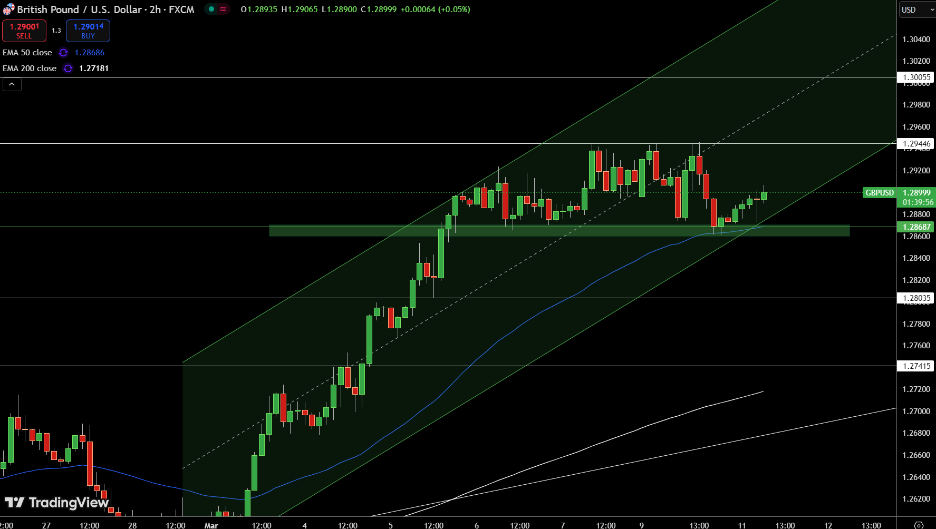Viewport: 936px width, 529px height.
Task: Click the current price label 1.28999
Action: tap(916, 193)
